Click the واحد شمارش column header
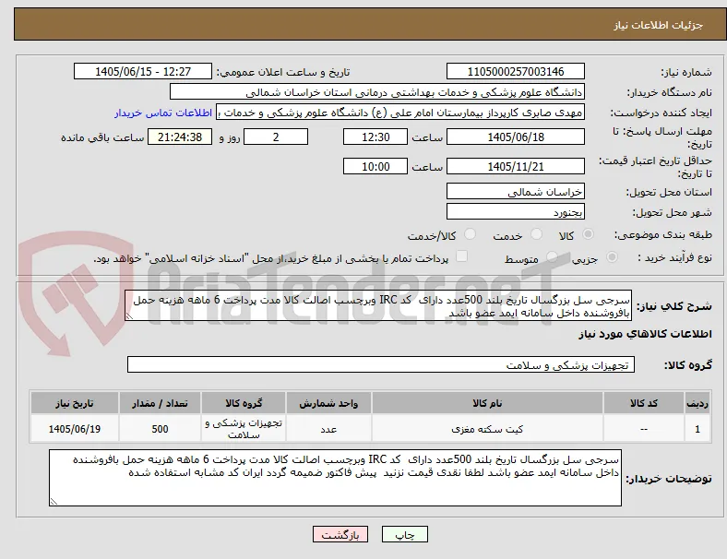Screen dimensions: 727x559 pyautogui.click(x=328, y=403)
